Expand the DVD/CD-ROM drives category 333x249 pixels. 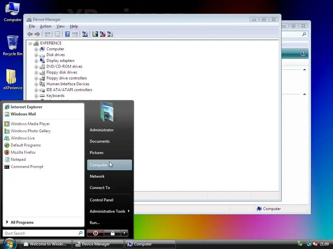pos(36,67)
